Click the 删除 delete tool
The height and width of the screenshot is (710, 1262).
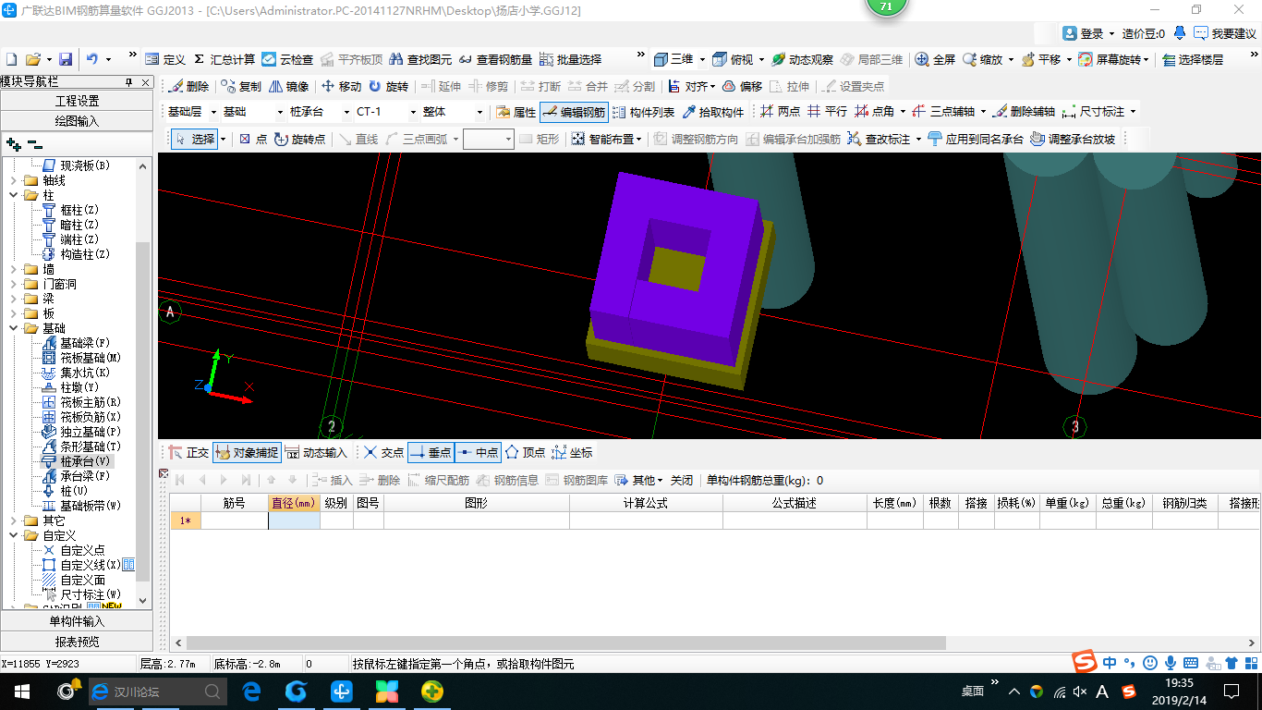point(189,86)
